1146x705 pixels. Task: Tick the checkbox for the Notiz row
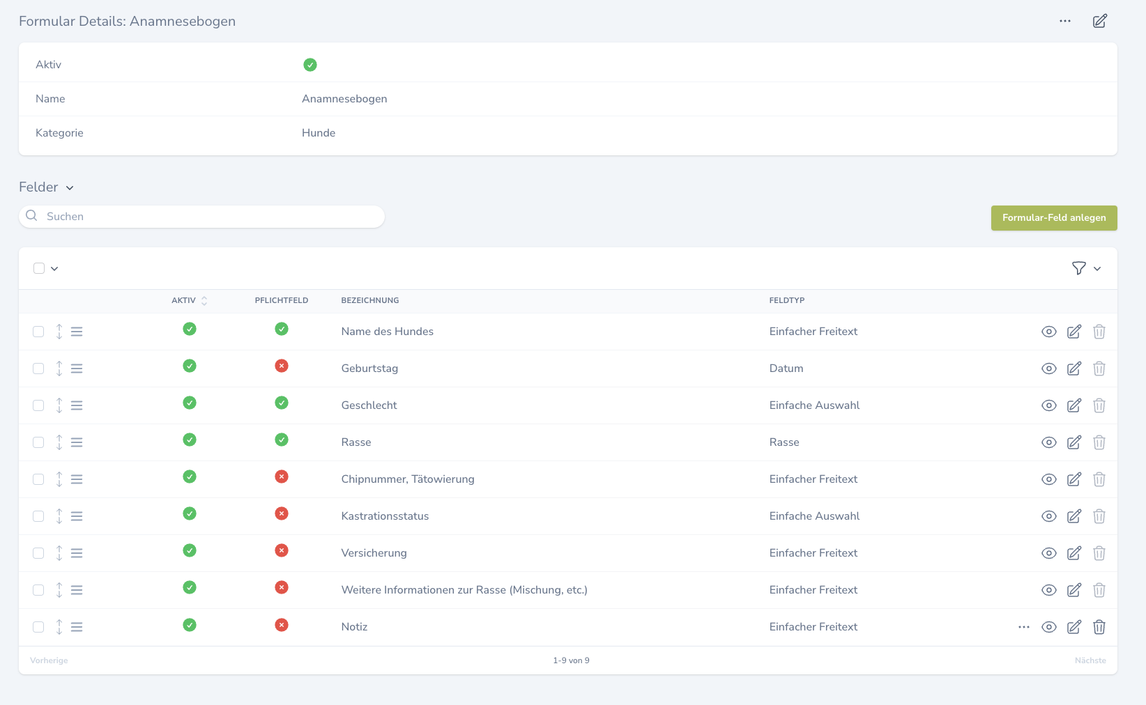pyautogui.click(x=38, y=627)
